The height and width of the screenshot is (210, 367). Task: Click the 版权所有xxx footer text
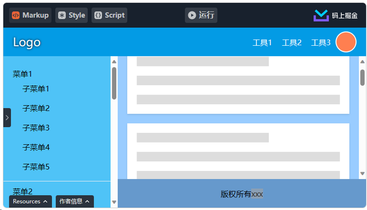(x=242, y=194)
